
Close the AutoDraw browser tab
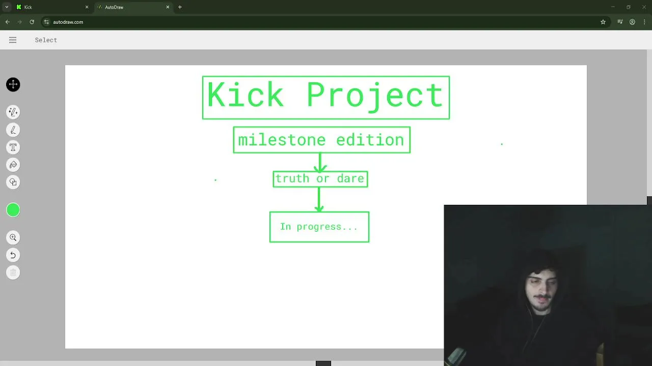click(168, 7)
